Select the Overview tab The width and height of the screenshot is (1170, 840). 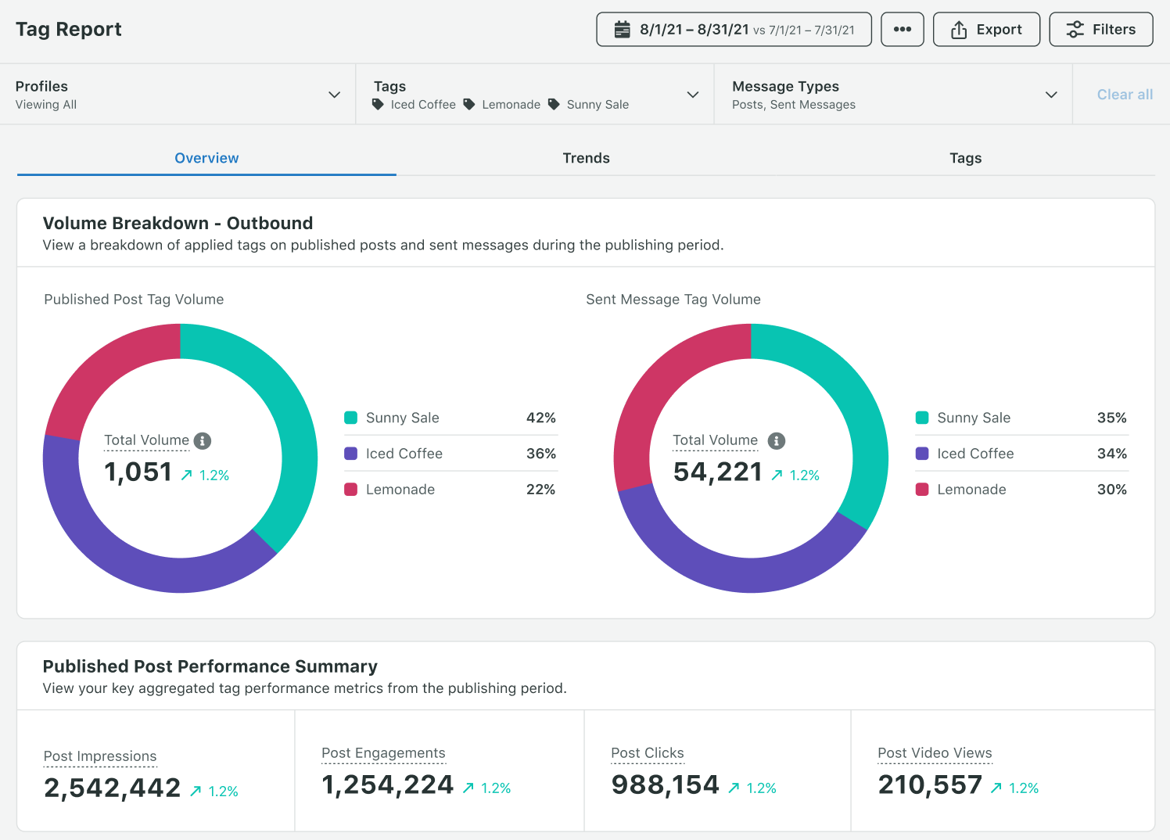point(206,158)
